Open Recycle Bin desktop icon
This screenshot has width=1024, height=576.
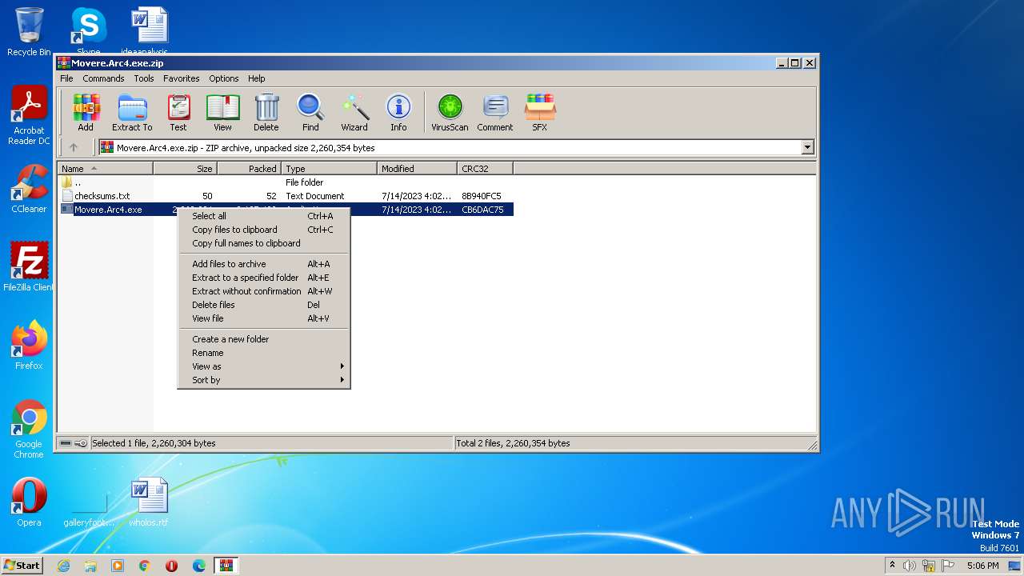29,32
